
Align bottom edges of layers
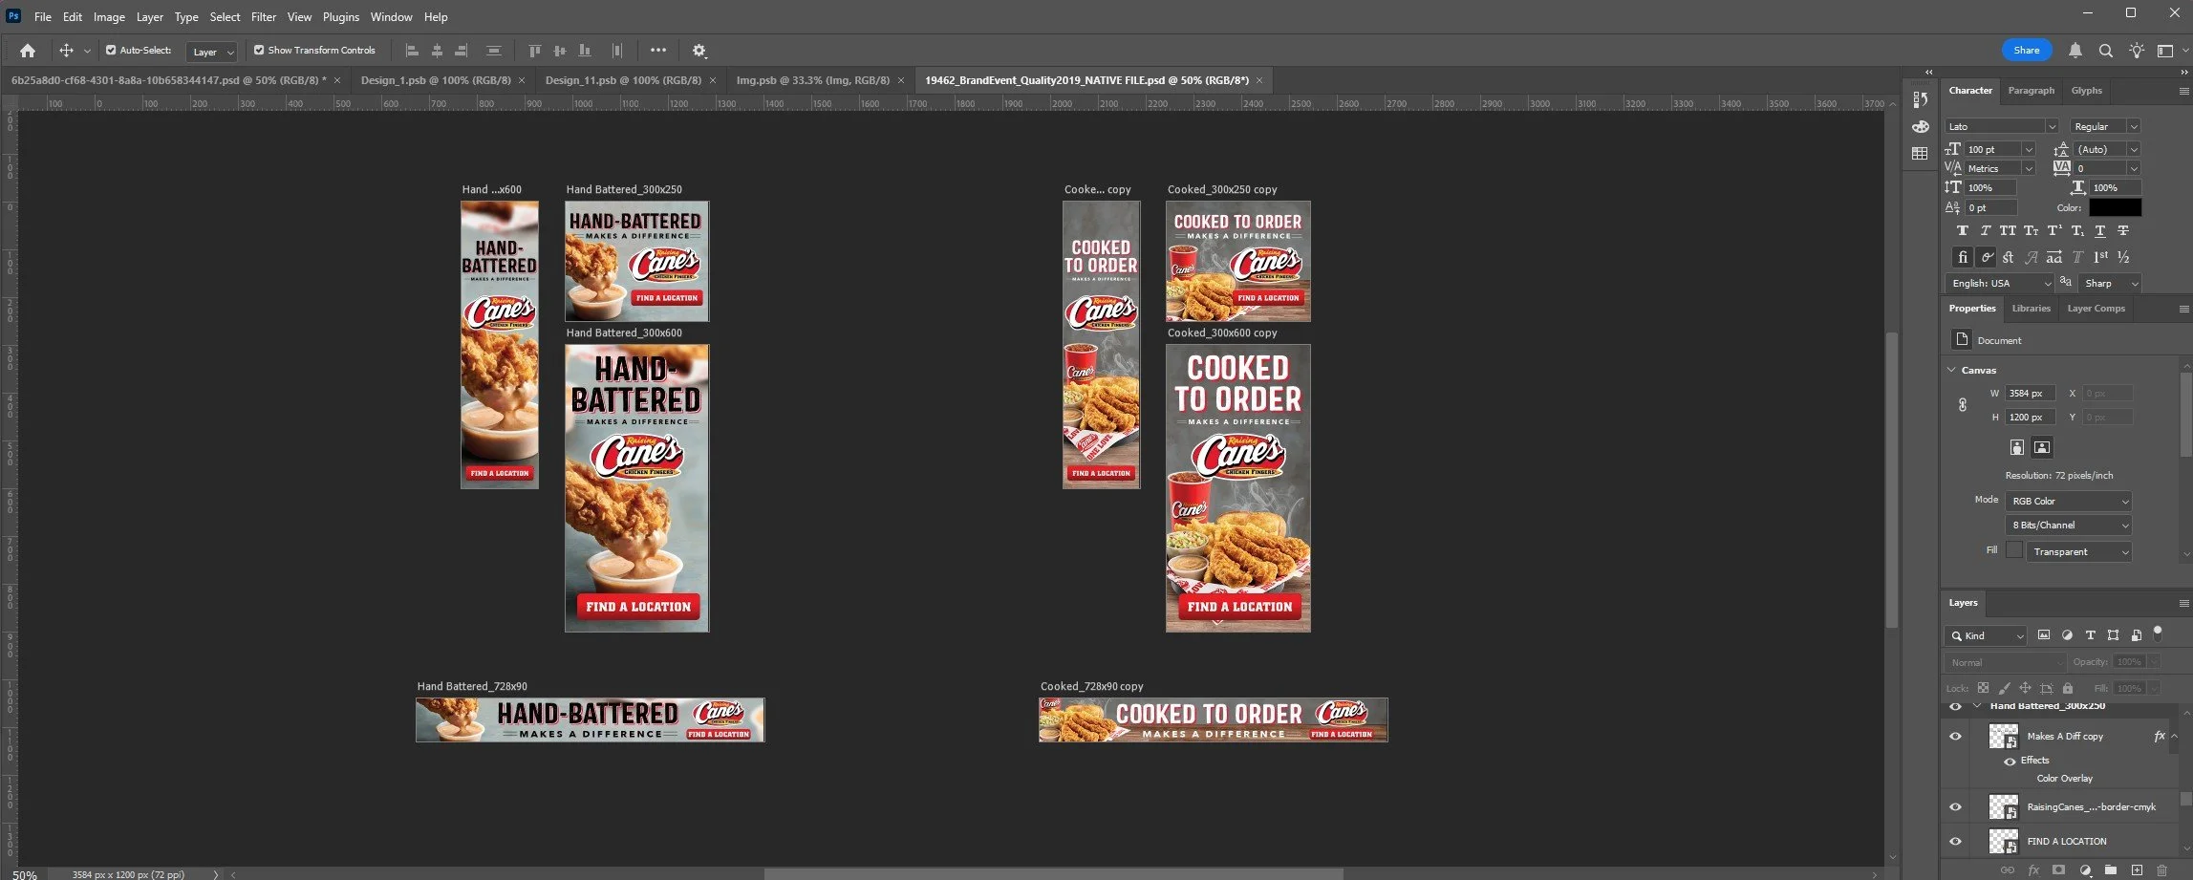tap(584, 51)
